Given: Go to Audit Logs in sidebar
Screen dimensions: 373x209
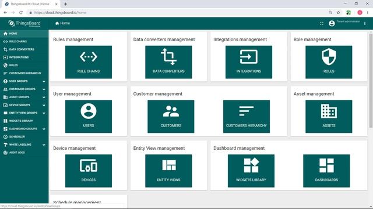Looking at the screenshot, I should 24,153.
